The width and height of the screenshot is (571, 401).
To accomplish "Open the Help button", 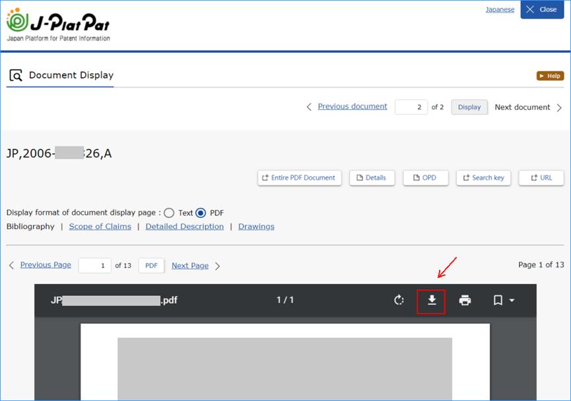I will click(x=550, y=76).
